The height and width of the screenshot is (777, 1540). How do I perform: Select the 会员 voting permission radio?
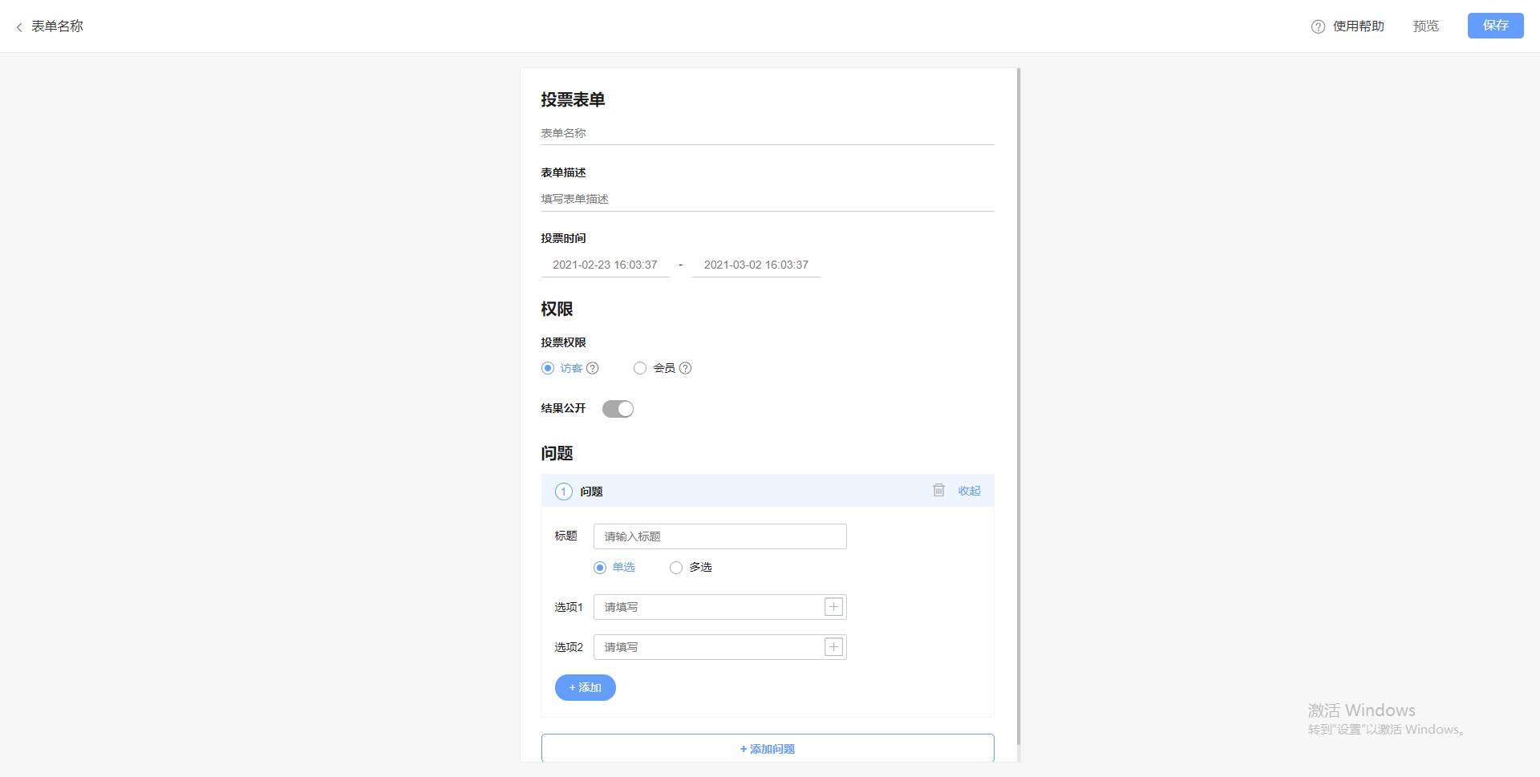pos(640,368)
